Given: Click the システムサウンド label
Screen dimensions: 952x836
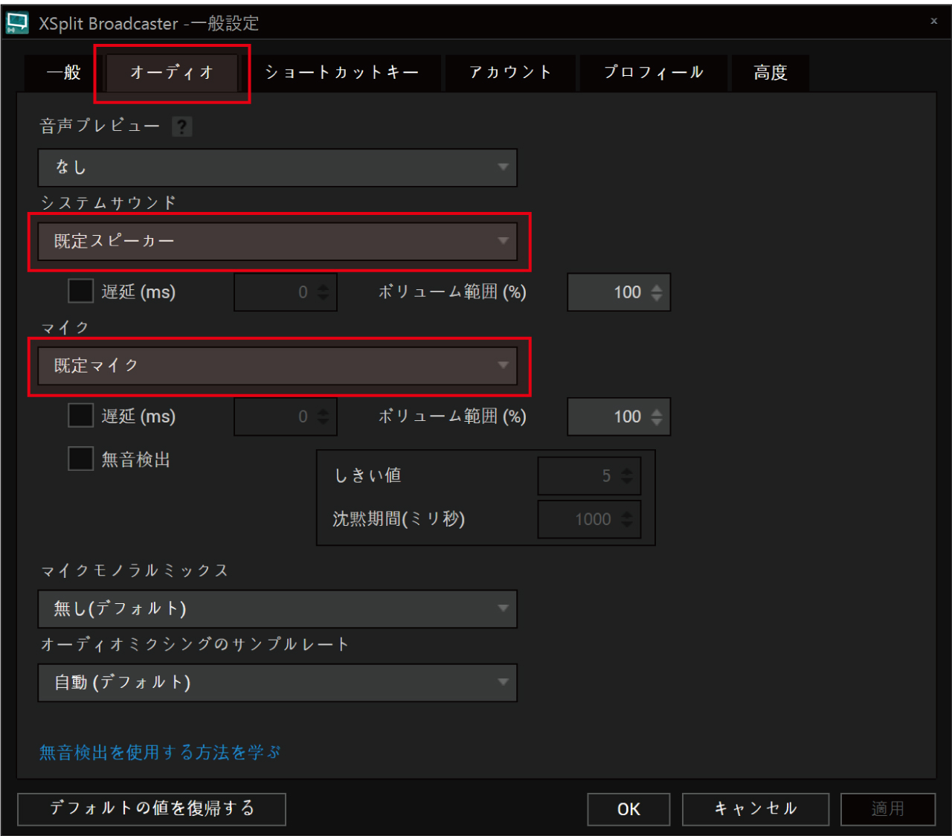Looking at the screenshot, I should pos(109,202).
